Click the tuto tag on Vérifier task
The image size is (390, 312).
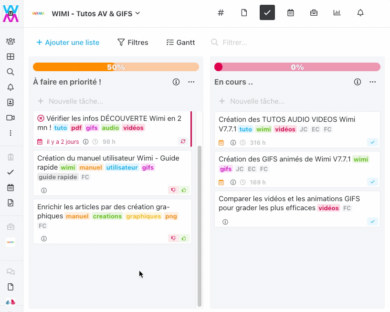click(61, 128)
